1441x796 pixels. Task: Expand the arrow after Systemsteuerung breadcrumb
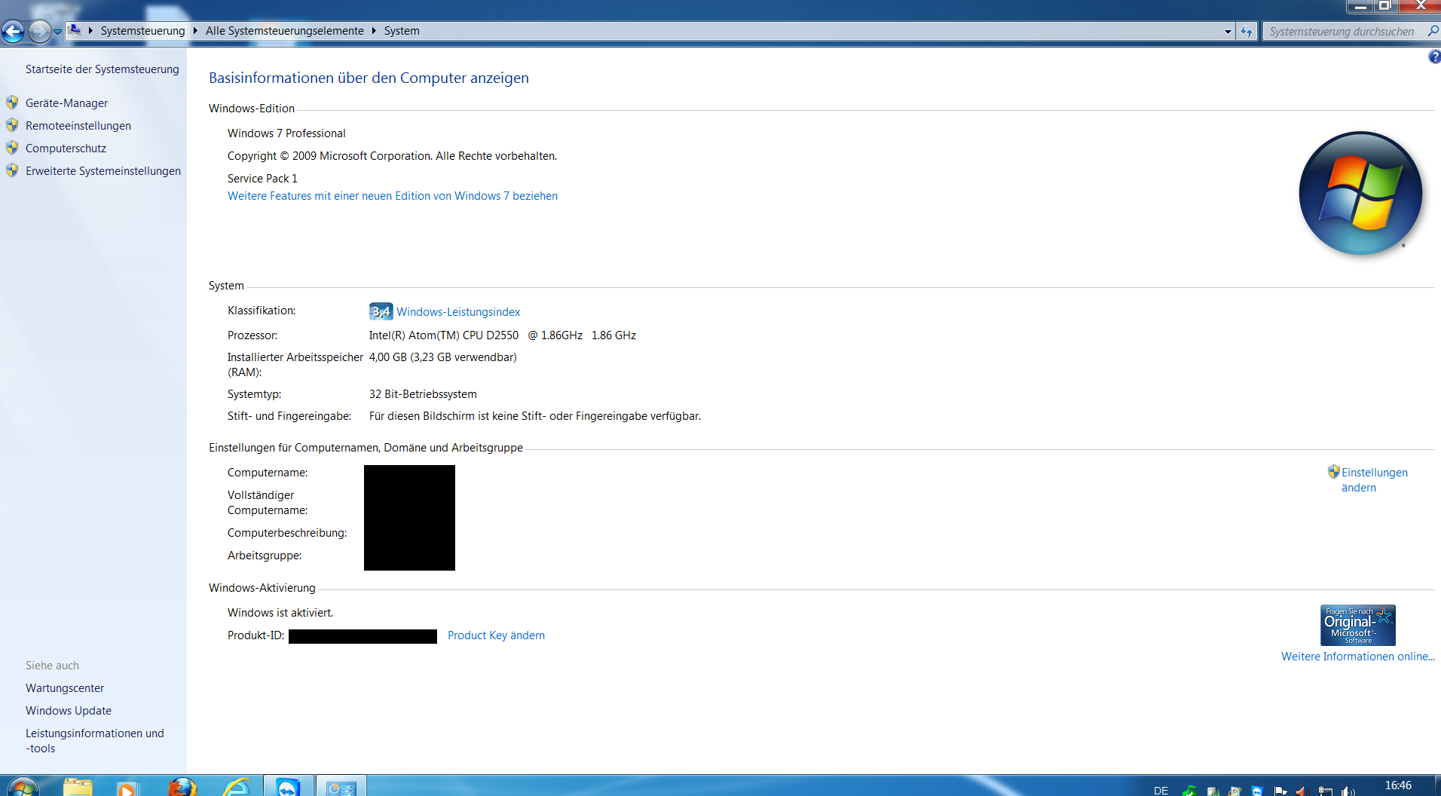(x=195, y=31)
